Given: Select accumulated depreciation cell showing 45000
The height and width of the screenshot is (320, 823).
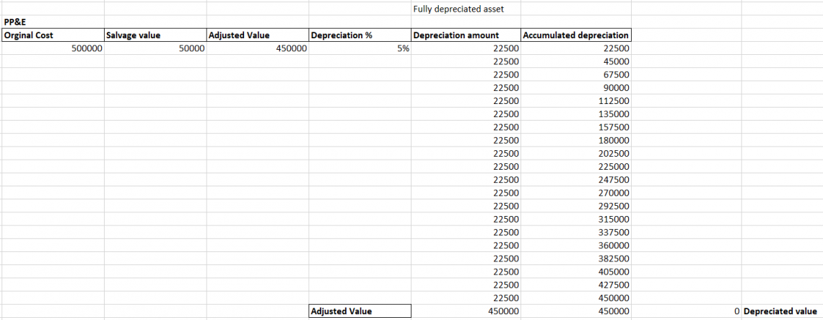Looking at the screenshot, I should pyautogui.click(x=615, y=61).
